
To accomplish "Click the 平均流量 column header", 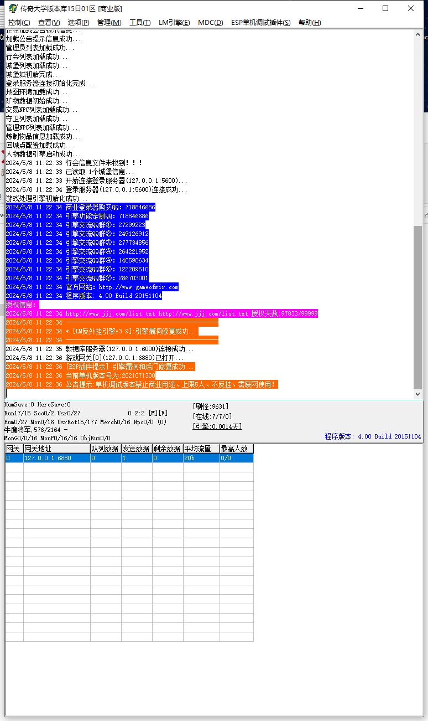I will point(201,449).
